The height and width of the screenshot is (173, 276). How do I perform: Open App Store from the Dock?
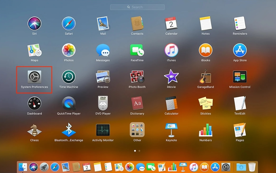pyautogui.click(x=215, y=167)
